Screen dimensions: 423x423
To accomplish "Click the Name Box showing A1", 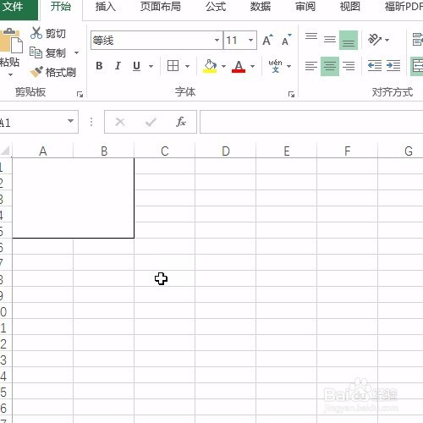I will (x=31, y=122).
